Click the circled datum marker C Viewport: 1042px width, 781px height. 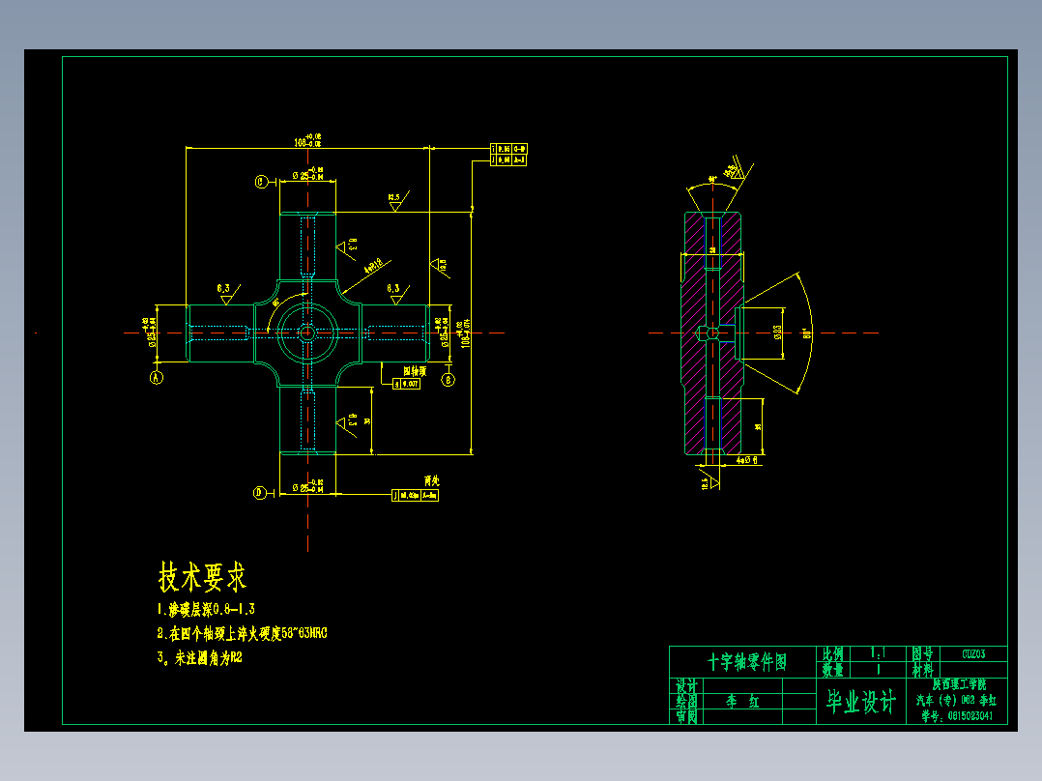click(x=261, y=182)
